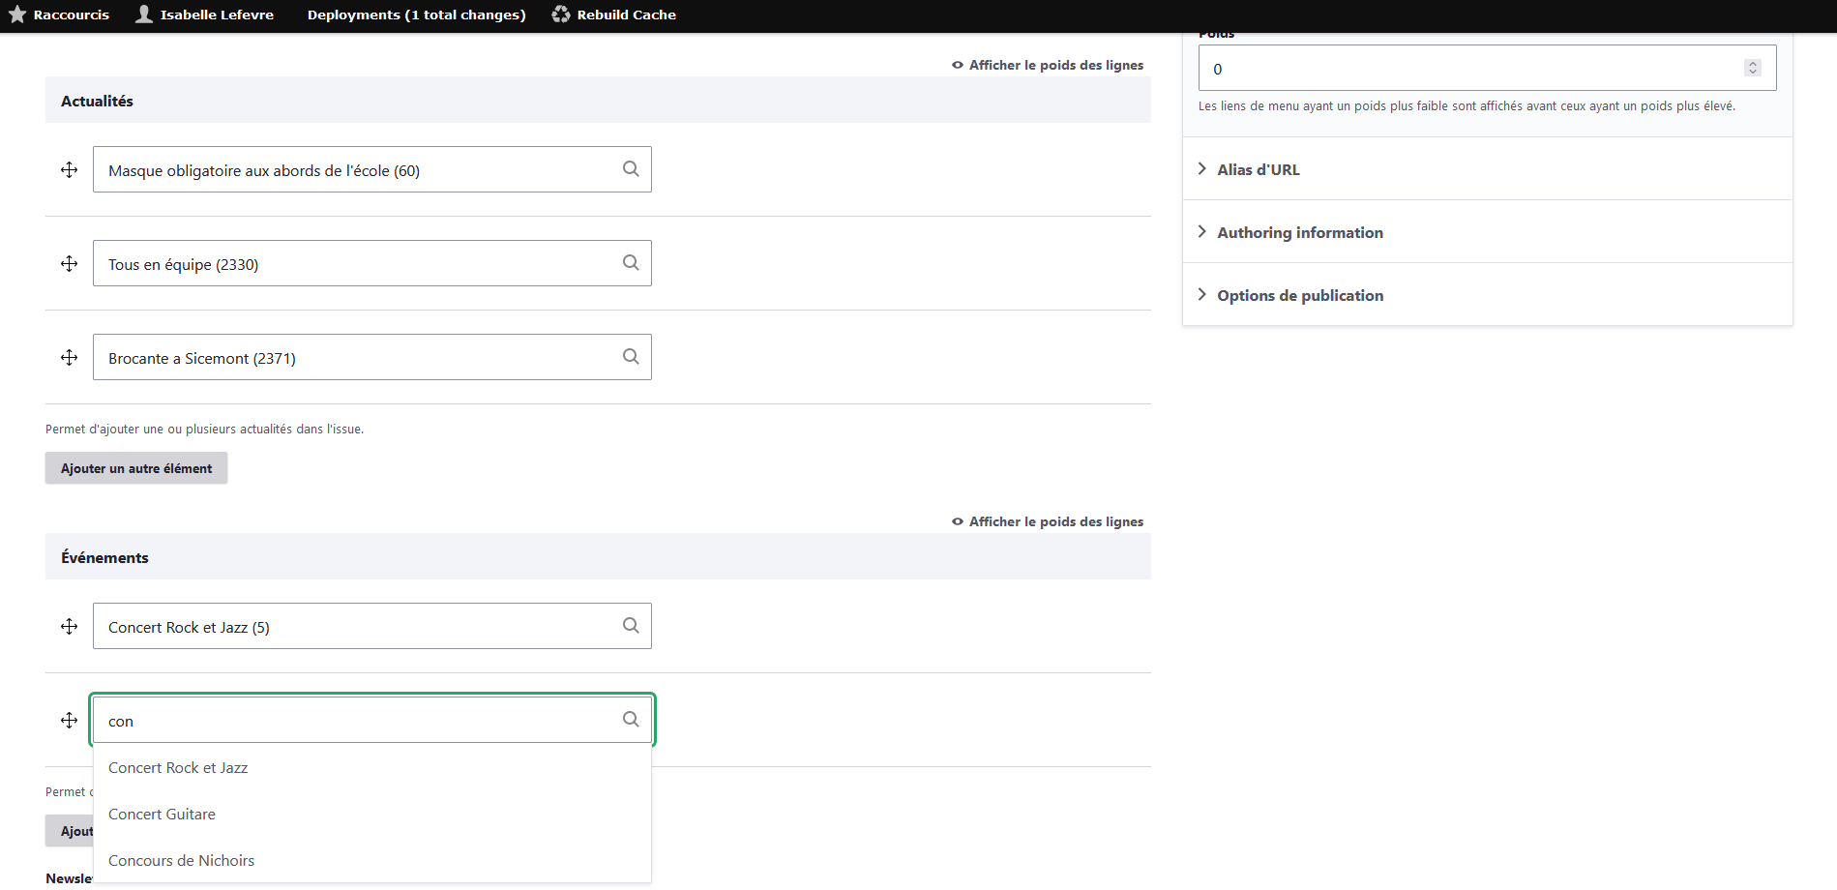Click search icon in Brocante a Sicemont field
1837x890 pixels.
click(x=631, y=357)
